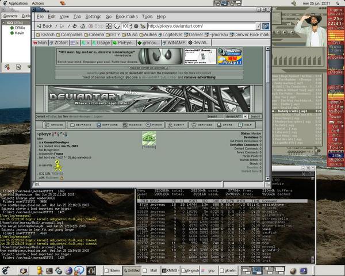Switch to the WINAMP tab
Image resolution: width=345 pixels, height=276 pixels.
pyautogui.click(x=174, y=43)
